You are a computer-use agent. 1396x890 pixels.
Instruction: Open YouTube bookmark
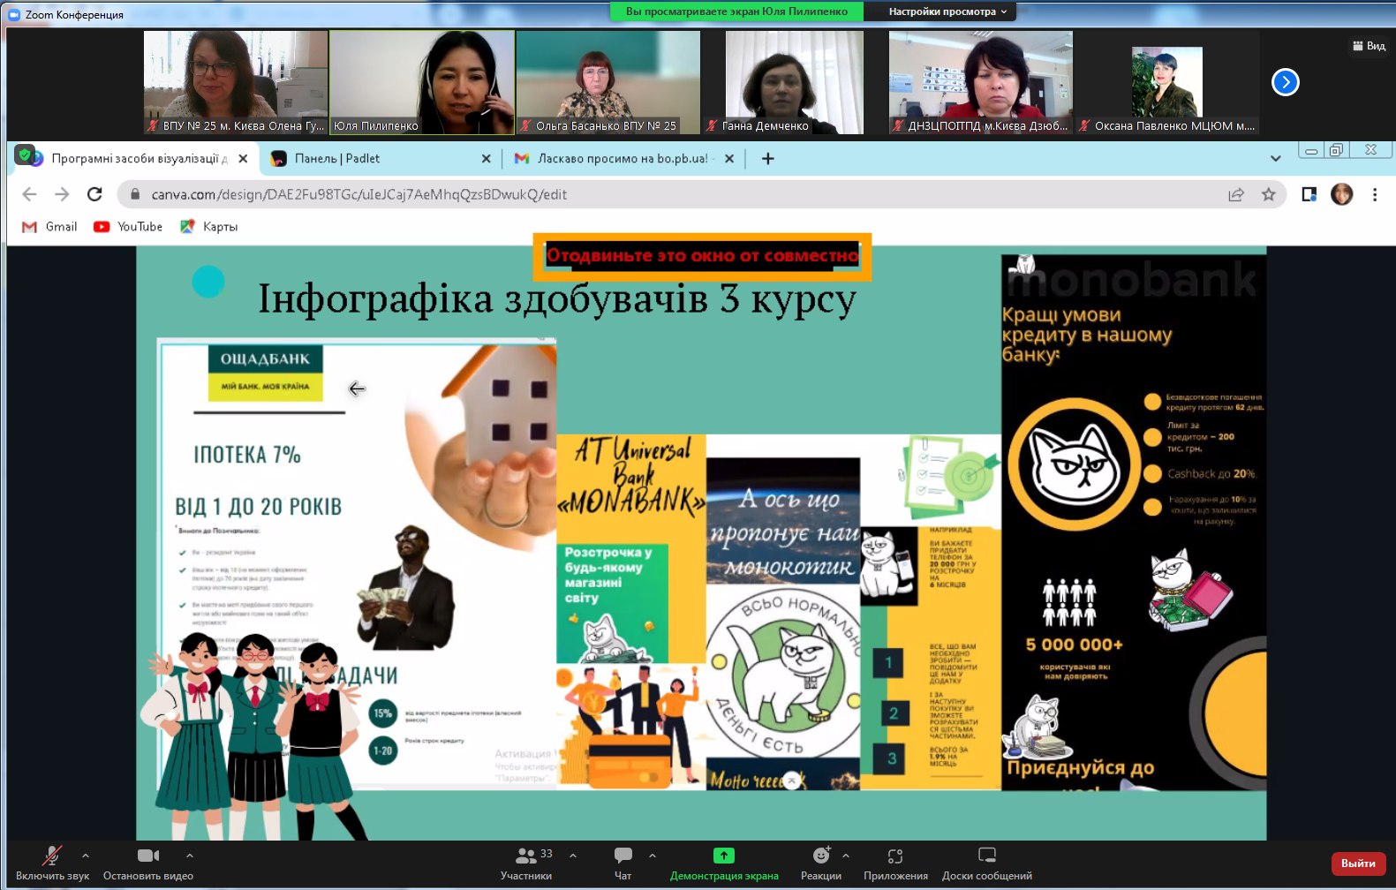[x=128, y=227]
